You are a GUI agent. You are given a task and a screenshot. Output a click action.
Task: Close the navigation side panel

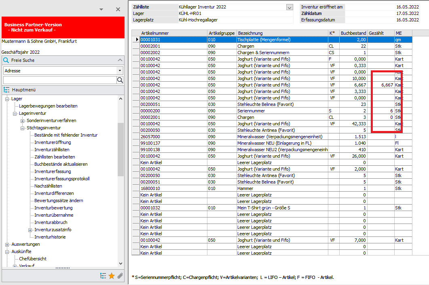(118, 9)
